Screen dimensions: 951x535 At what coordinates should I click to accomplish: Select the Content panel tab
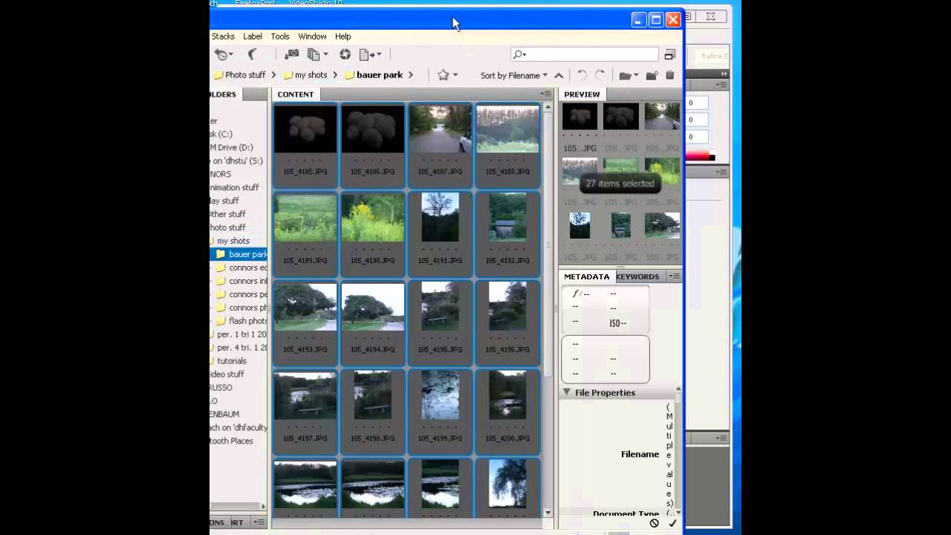(296, 94)
